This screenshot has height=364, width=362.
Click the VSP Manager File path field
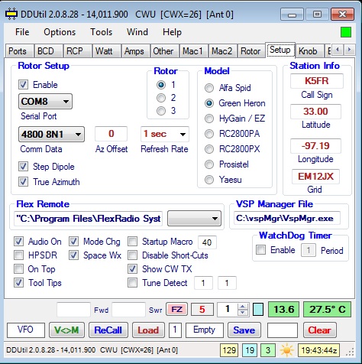287,218
